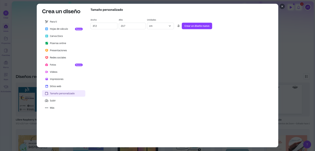Select Presentaciones category
The image size is (315, 151).
(x=63, y=50)
